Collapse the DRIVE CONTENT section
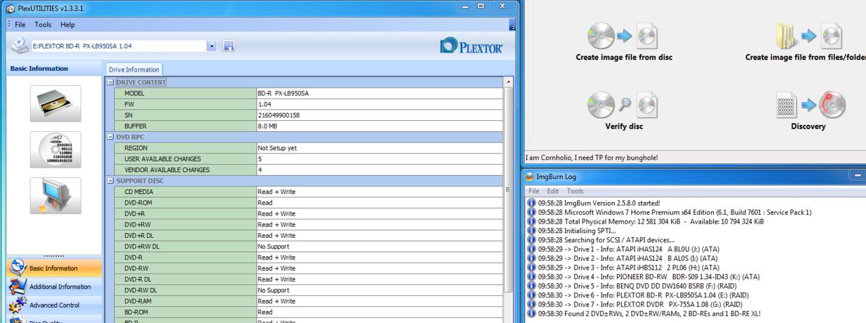The image size is (866, 323). [111, 82]
